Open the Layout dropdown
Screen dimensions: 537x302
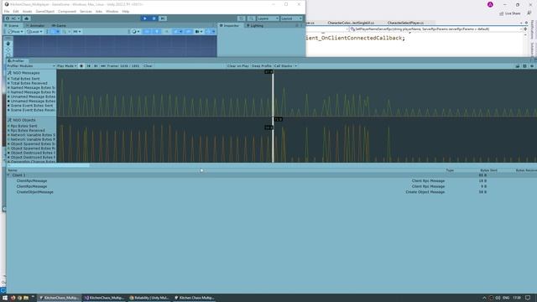tap(291, 18)
